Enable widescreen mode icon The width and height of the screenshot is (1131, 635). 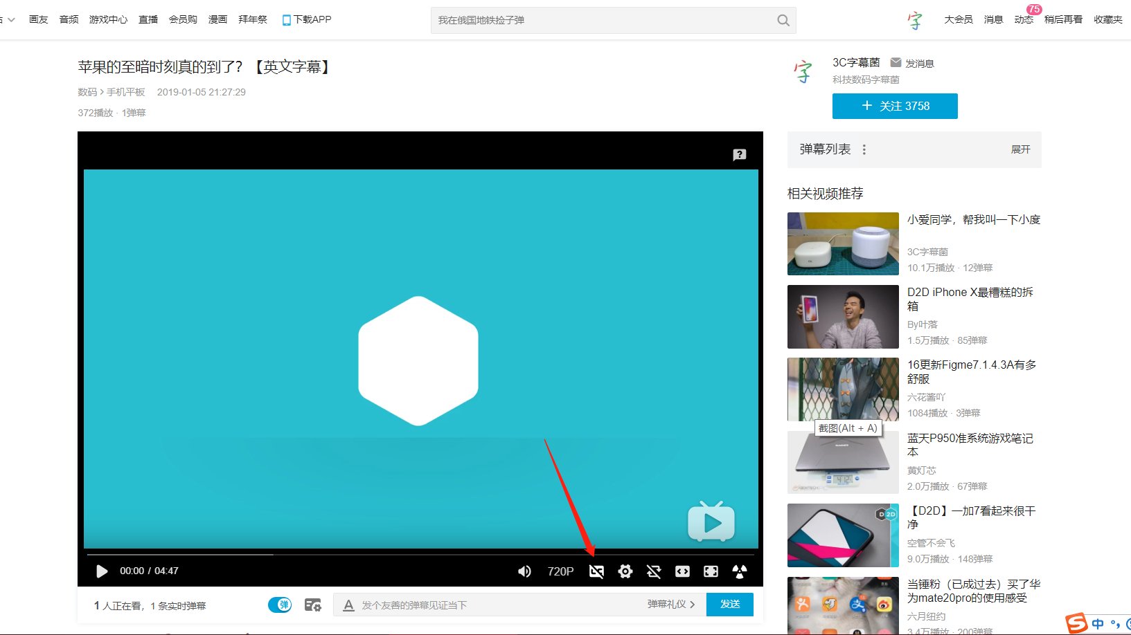coord(682,571)
